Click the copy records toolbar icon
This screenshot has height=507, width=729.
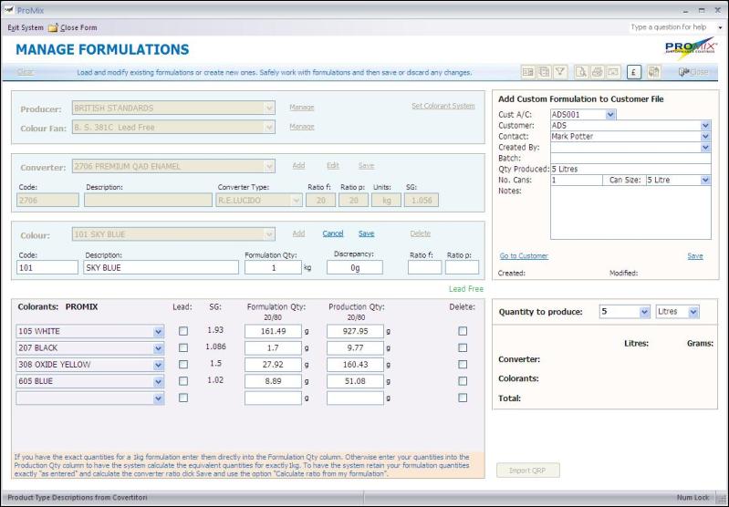point(544,72)
